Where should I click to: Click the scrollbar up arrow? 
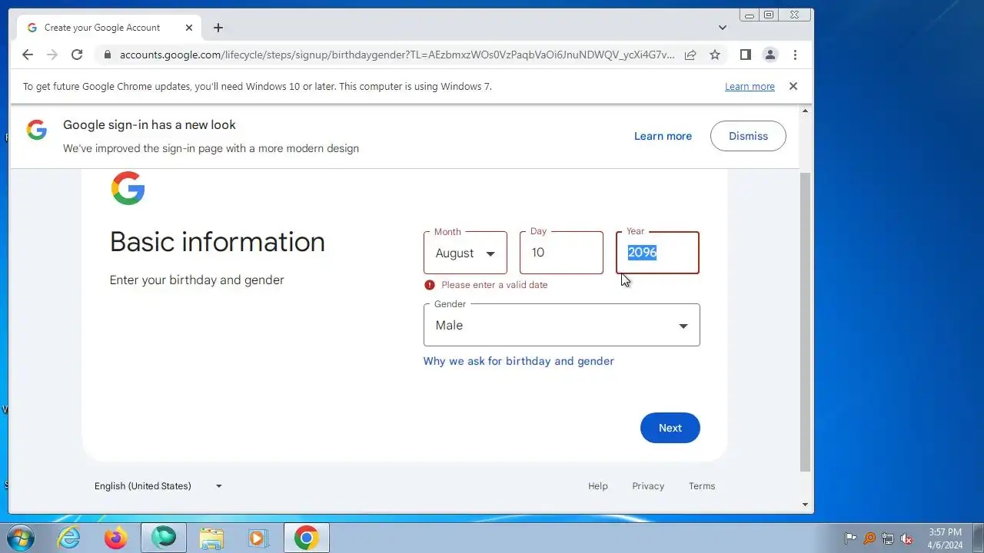click(806, 111)
